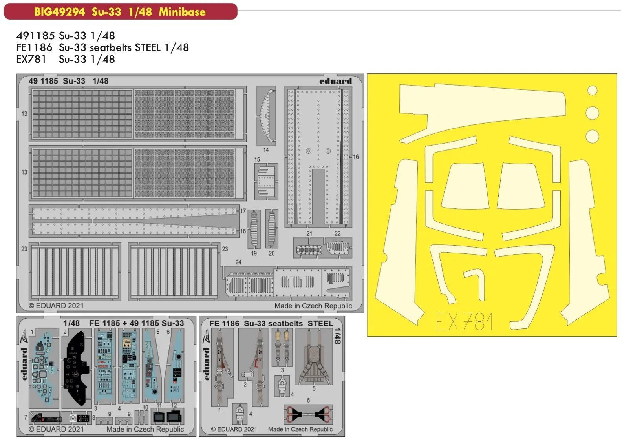The image size is (622, 441).
Task: Click the FE1186 Su-33 seatbelts STEEL text line
Action: coord(102,47)
